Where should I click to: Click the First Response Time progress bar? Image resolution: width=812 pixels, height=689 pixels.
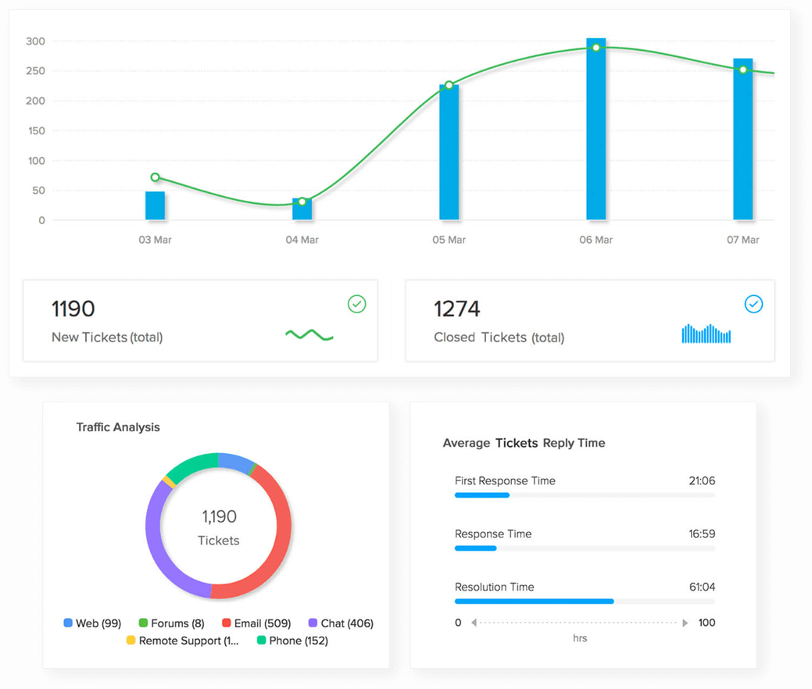585,495
